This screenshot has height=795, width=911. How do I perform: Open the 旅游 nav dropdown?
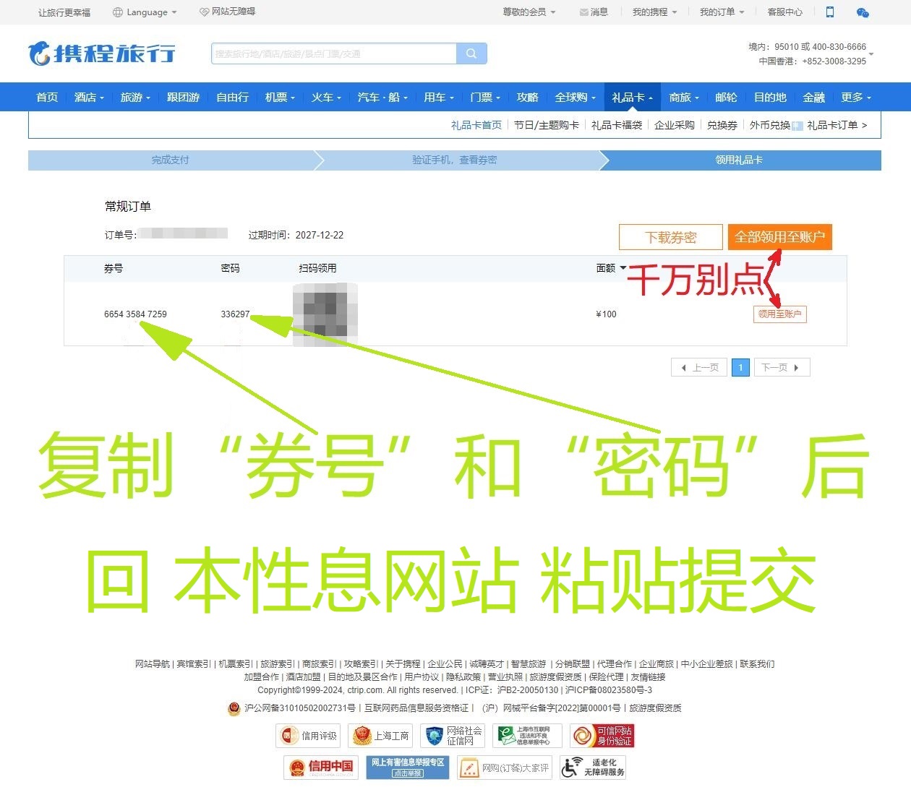pos(135,97)
